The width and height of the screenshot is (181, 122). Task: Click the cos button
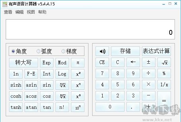[47, 96]
